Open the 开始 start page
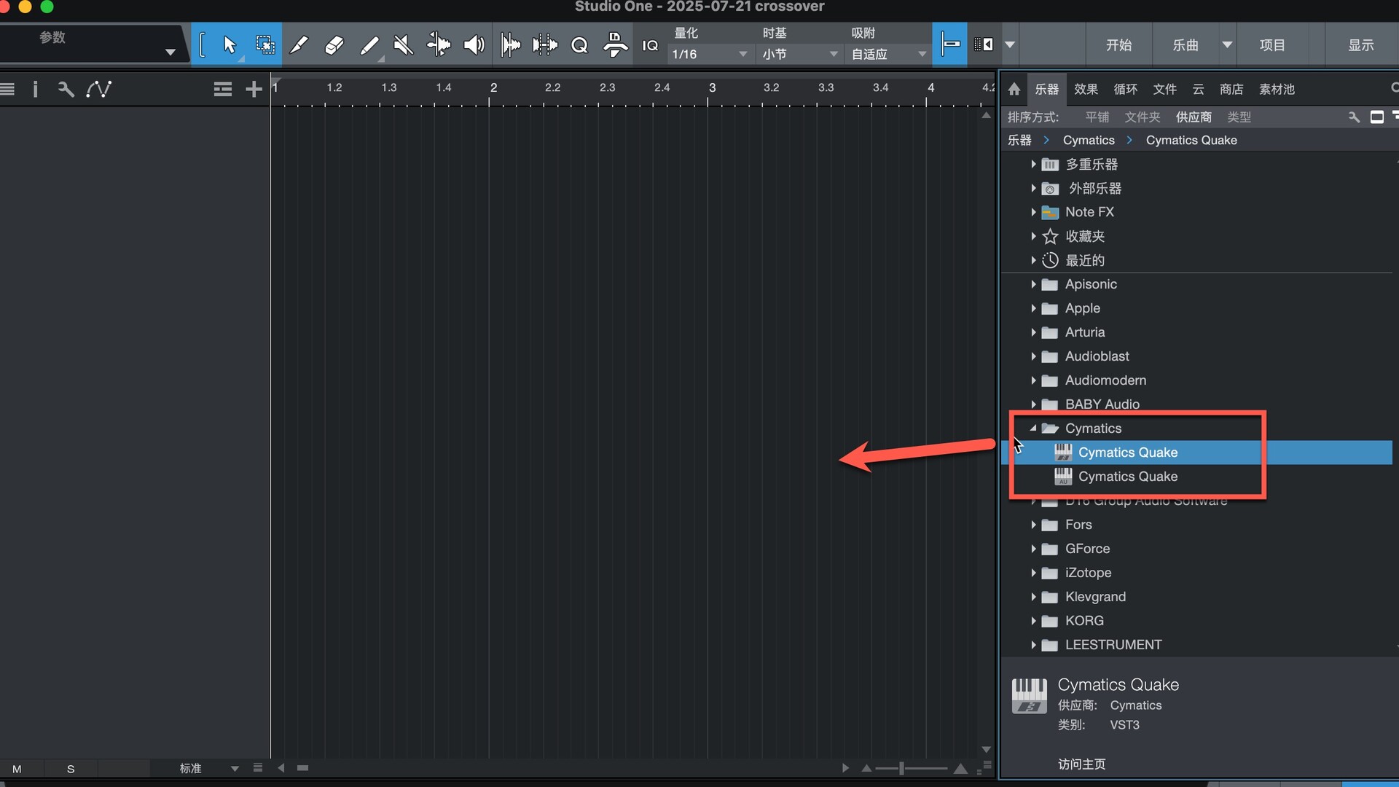Image resolution: width=1399 pixels, height=787 pixels. tap(1118, 45)
